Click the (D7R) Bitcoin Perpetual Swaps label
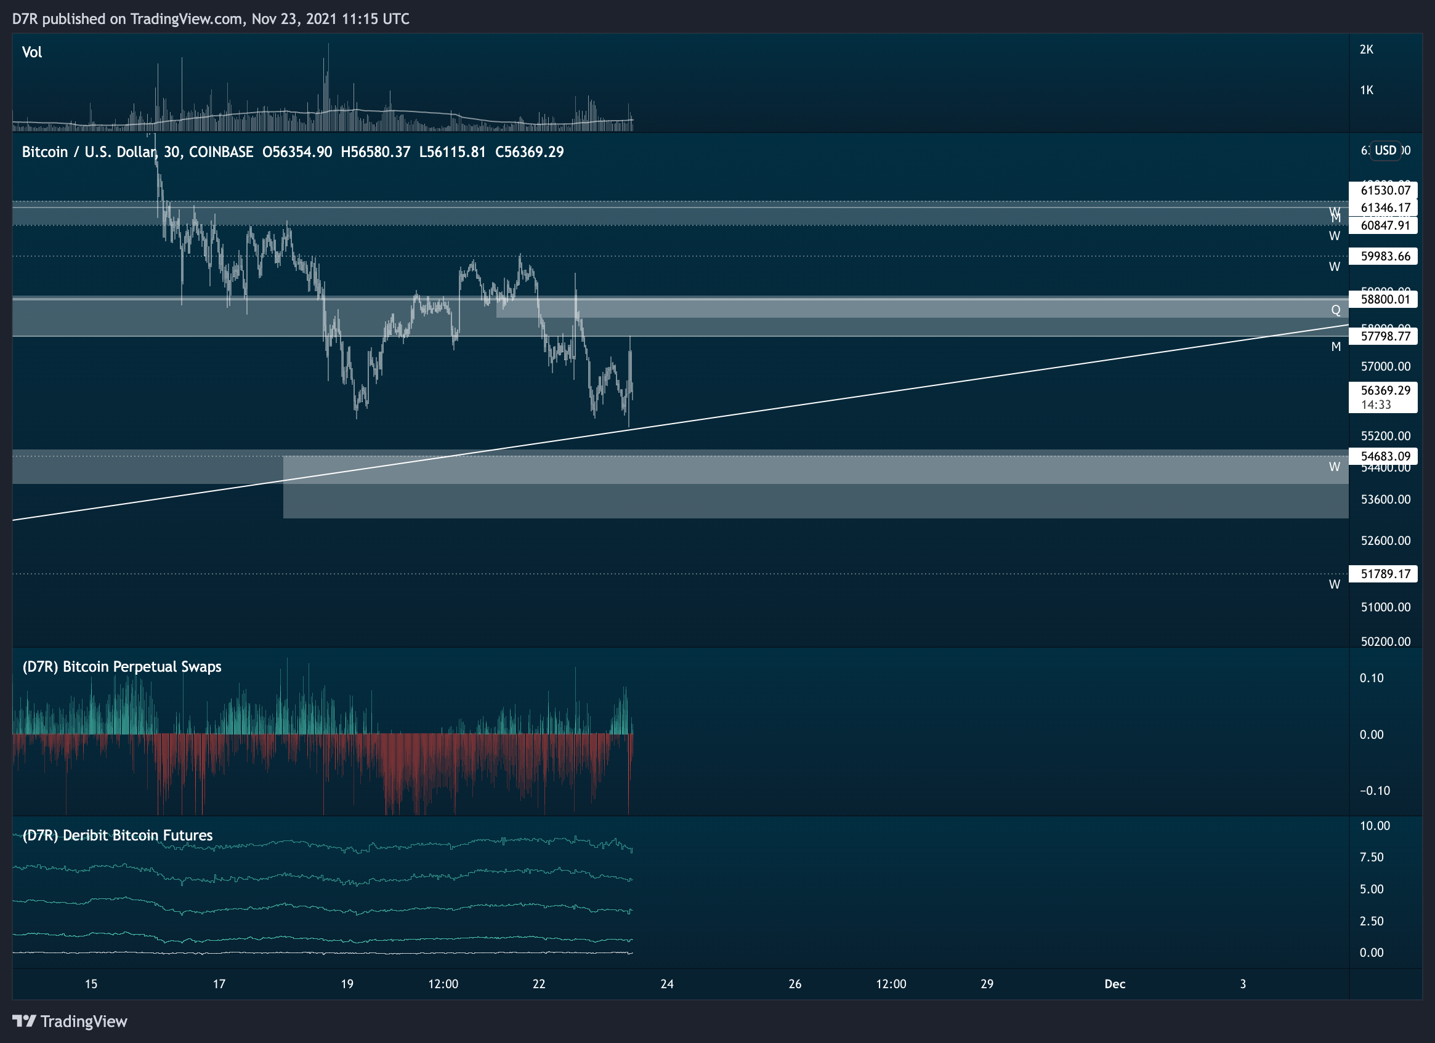Screen dimensions: 1435x1043 tap(121, 667)
